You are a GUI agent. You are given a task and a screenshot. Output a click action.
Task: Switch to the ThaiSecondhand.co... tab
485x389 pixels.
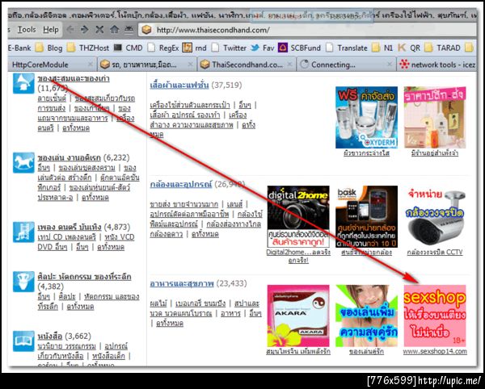(x=247, y=65)
